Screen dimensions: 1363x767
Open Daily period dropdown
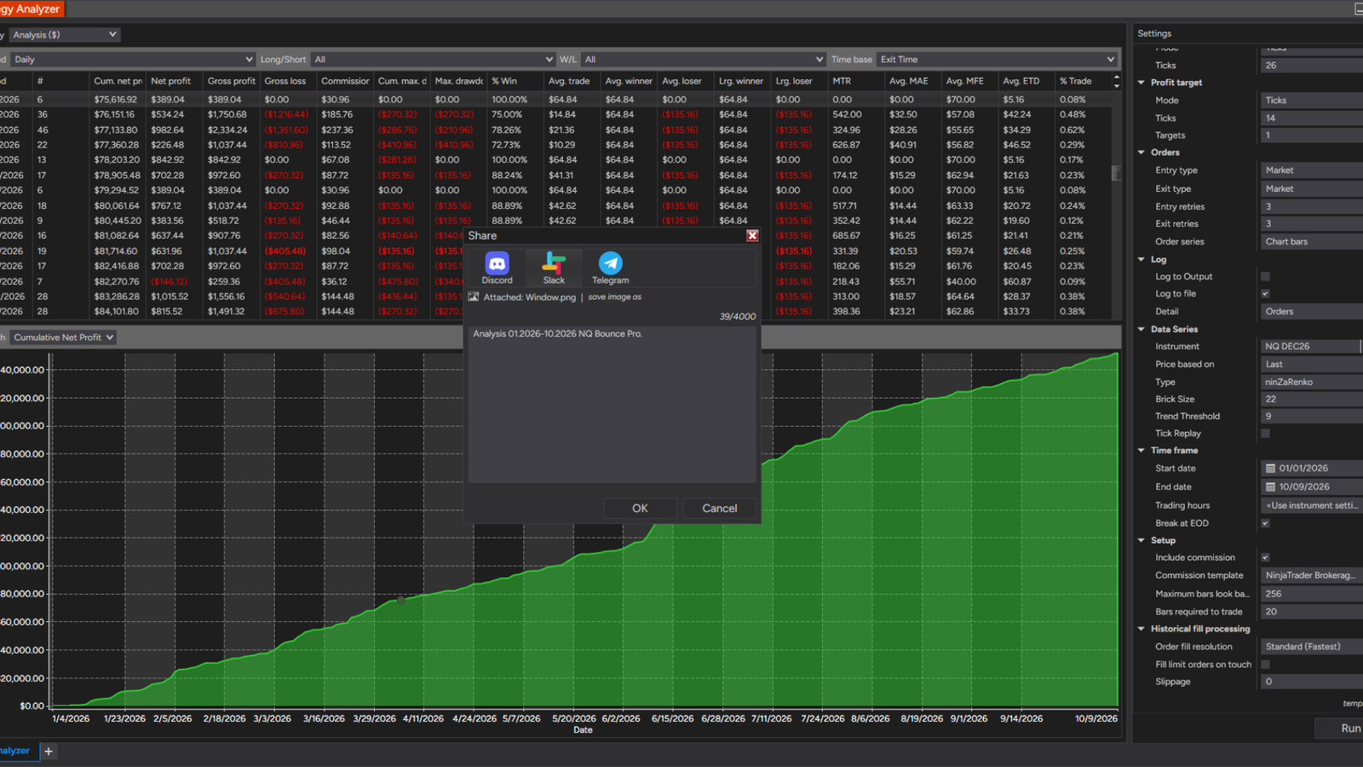pos(133,60)
